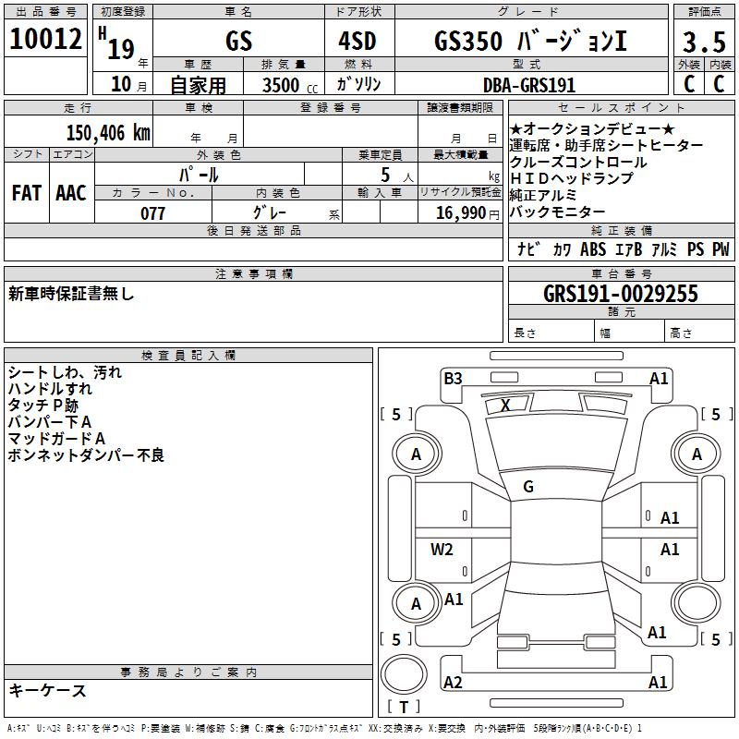Click the car name GS
This screenshot has height=739, width=739.
[238, 41]
